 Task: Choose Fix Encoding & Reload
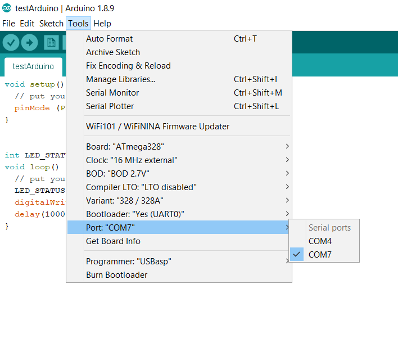[179, 65]
